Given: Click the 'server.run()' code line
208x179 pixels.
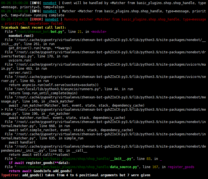Looking at the screenshot, I should click(20, 73).
